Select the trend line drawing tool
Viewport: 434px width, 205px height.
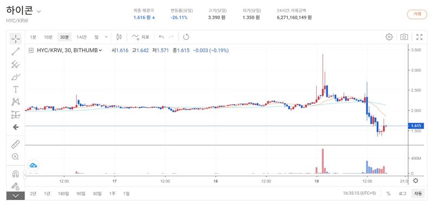click(x=16, y=52)
